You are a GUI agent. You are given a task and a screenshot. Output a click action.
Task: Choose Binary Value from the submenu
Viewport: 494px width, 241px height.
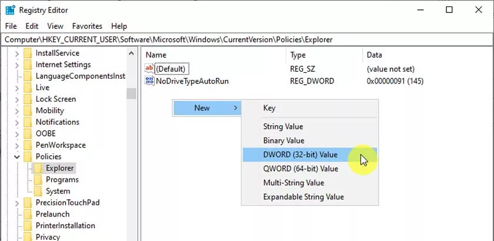(310, 141)
